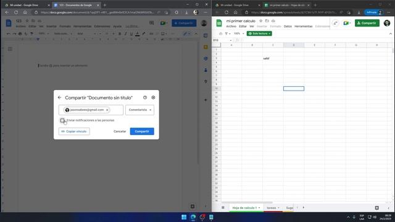Get add-ons plus icon in Docs side panel
395x222 pixels.
[x=206, y=100]
